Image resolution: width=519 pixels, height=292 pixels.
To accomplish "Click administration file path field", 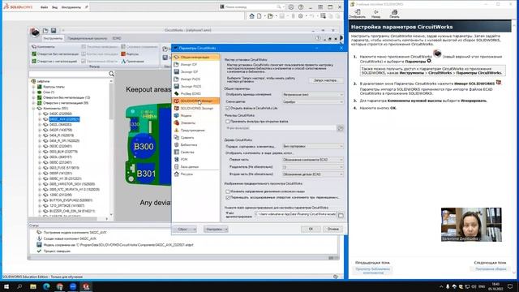I will coord(295,214).
